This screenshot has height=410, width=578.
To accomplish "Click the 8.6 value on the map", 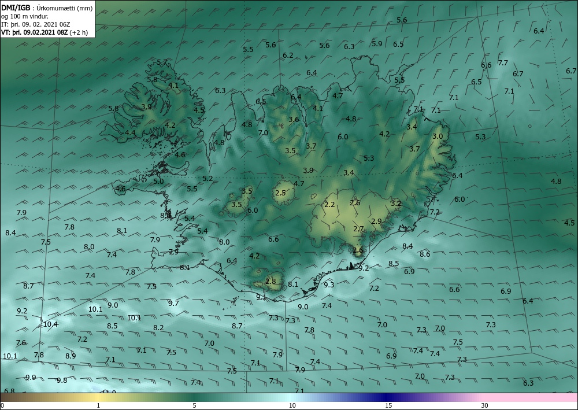I will tap(425, 254).
